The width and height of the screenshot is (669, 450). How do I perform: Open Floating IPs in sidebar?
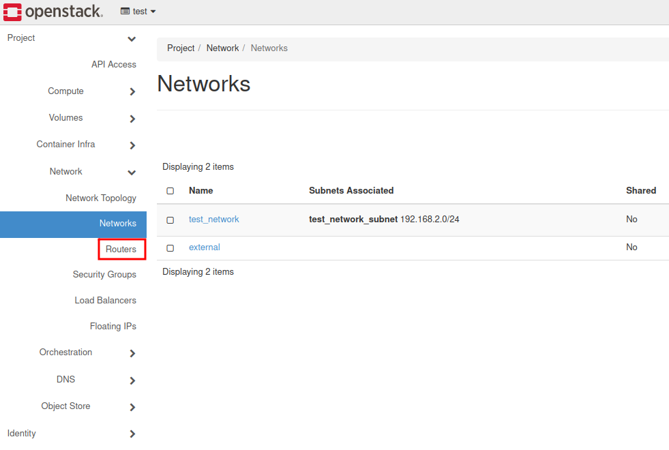113,327
